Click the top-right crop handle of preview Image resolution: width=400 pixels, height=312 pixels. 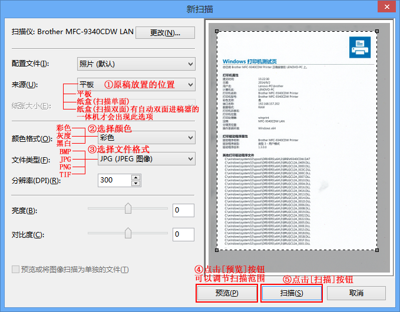(x=377, y=31)
